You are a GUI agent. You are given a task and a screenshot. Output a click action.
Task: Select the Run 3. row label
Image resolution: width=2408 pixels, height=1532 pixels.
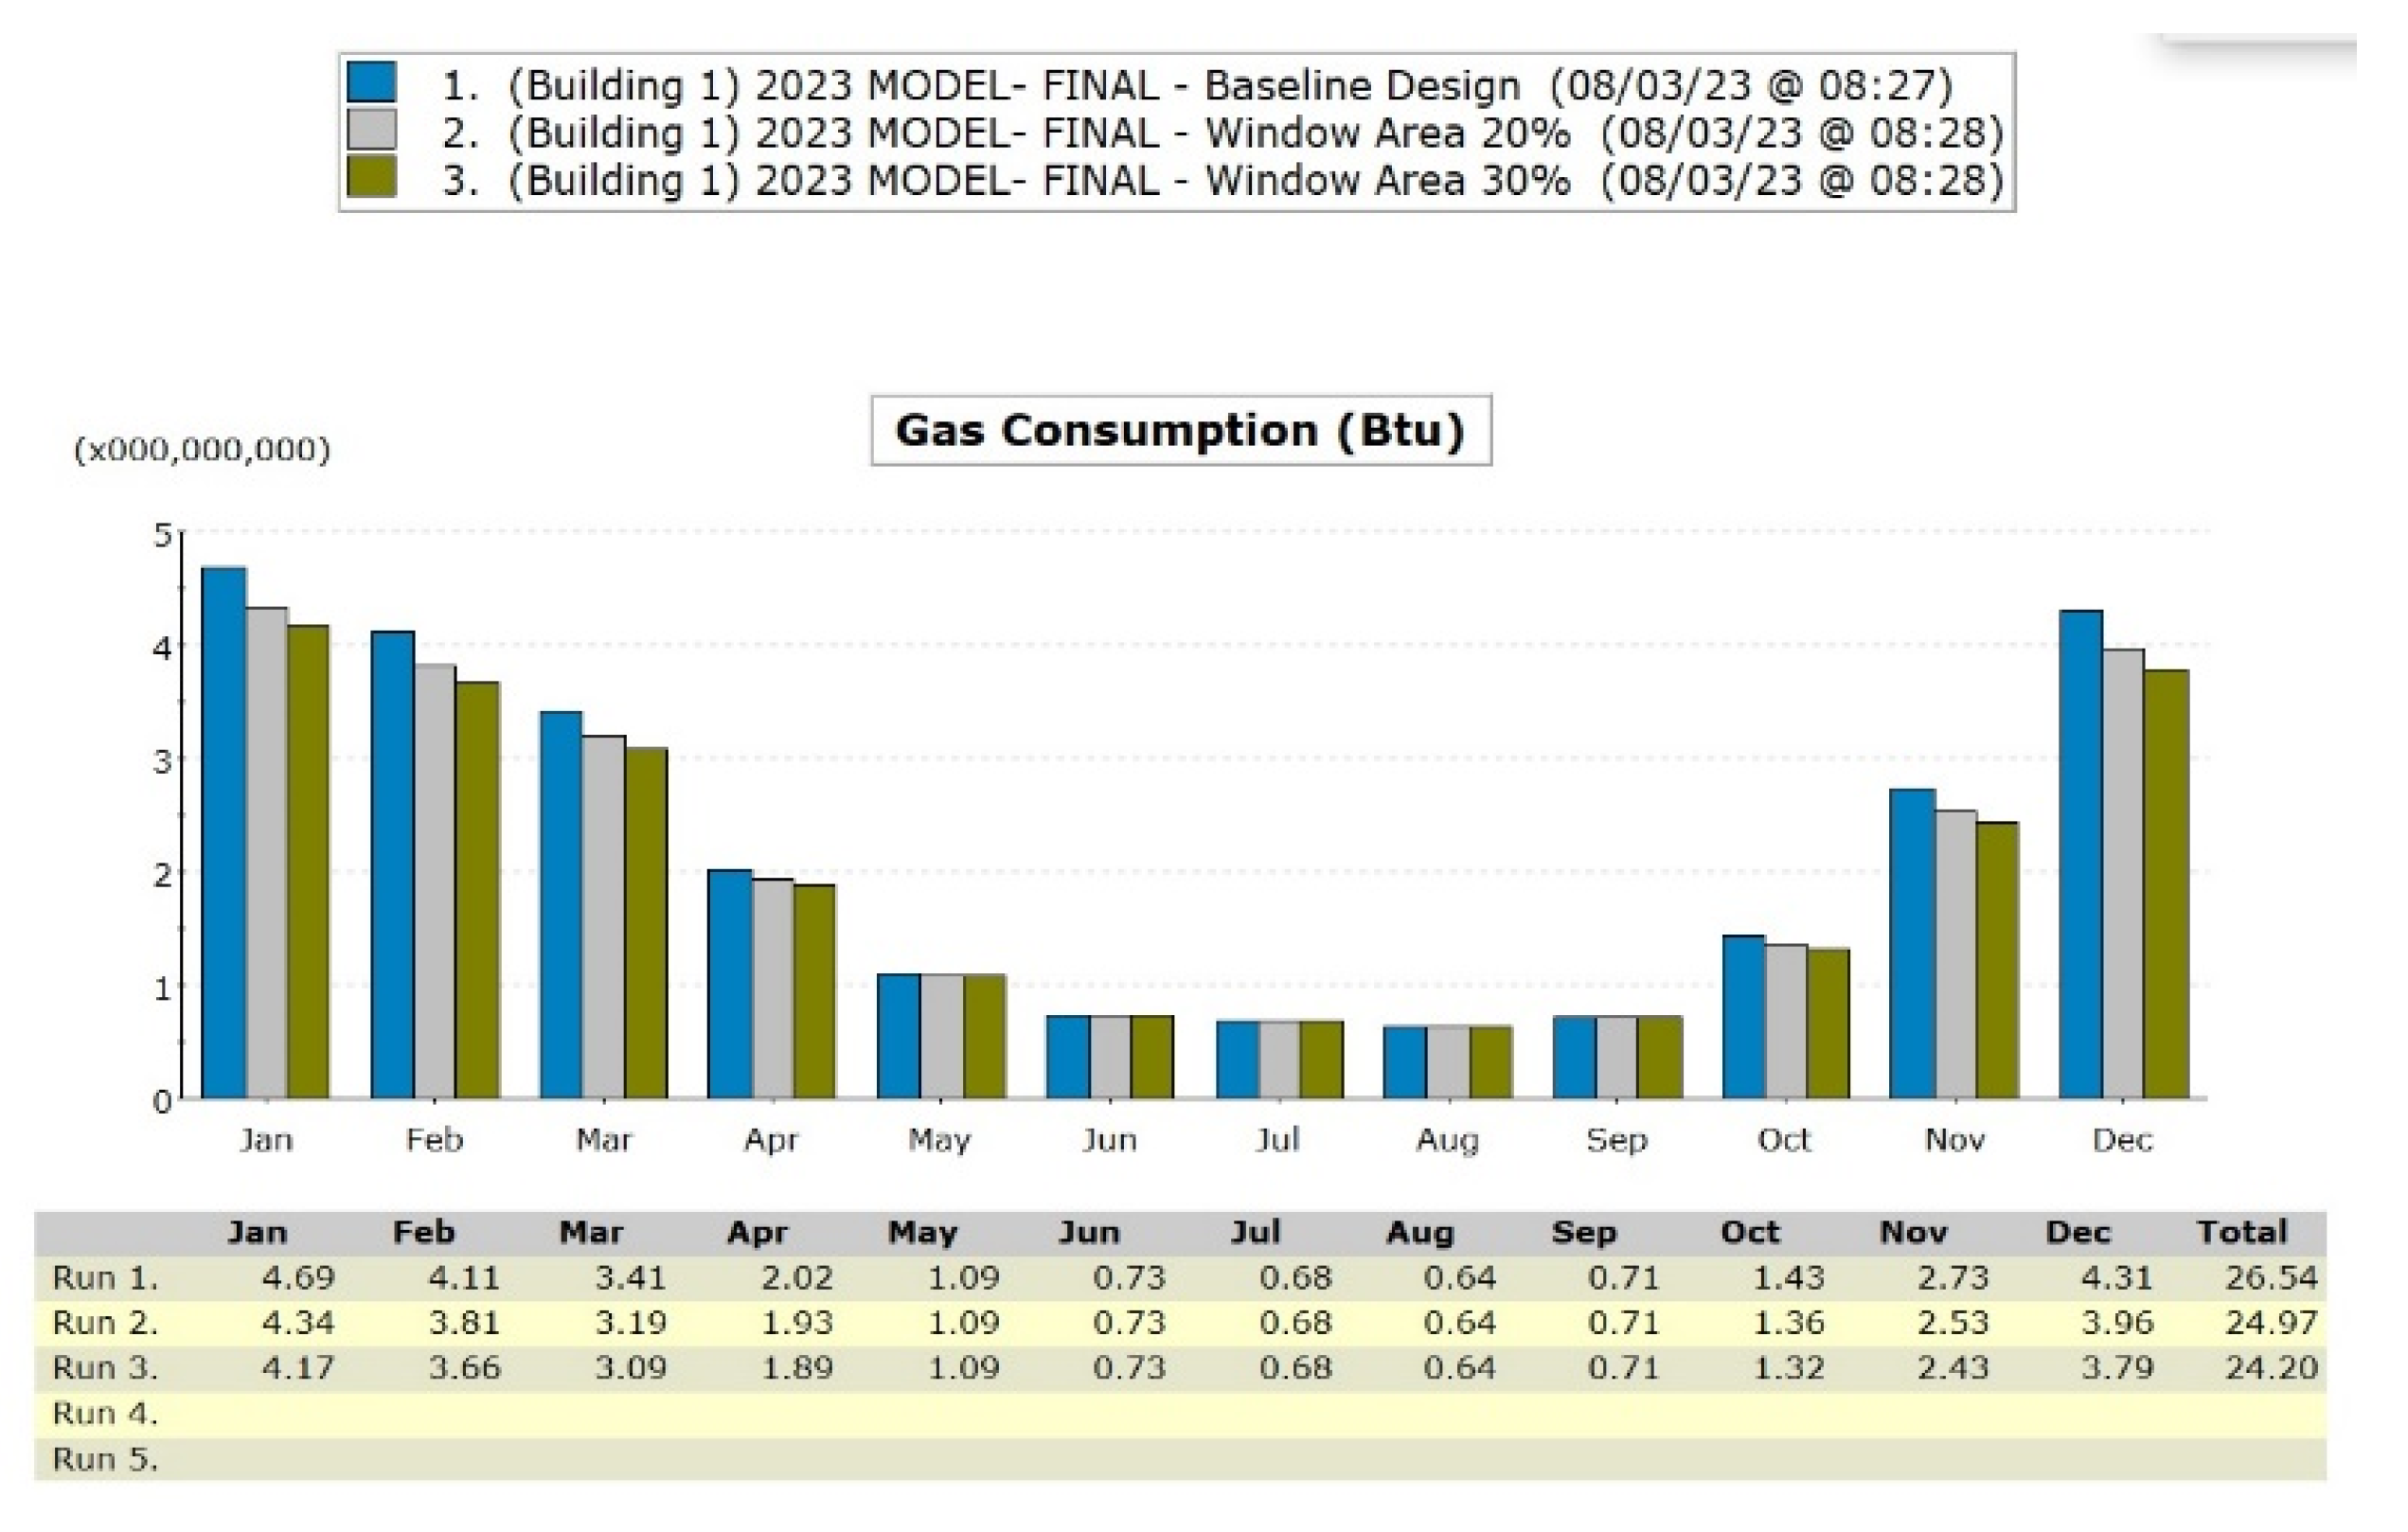105,1367
